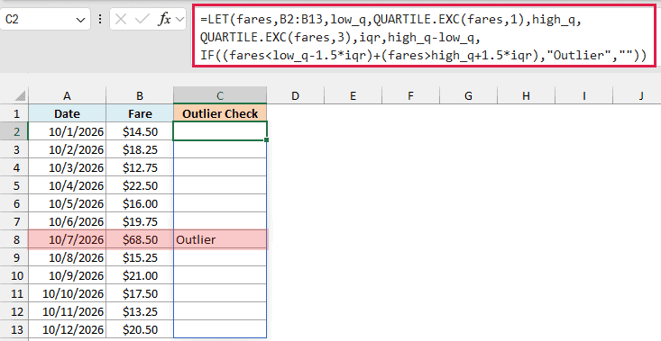Click the Enter checkmark formula button
The width and height of the screenshot is (661, 341).
142,19
